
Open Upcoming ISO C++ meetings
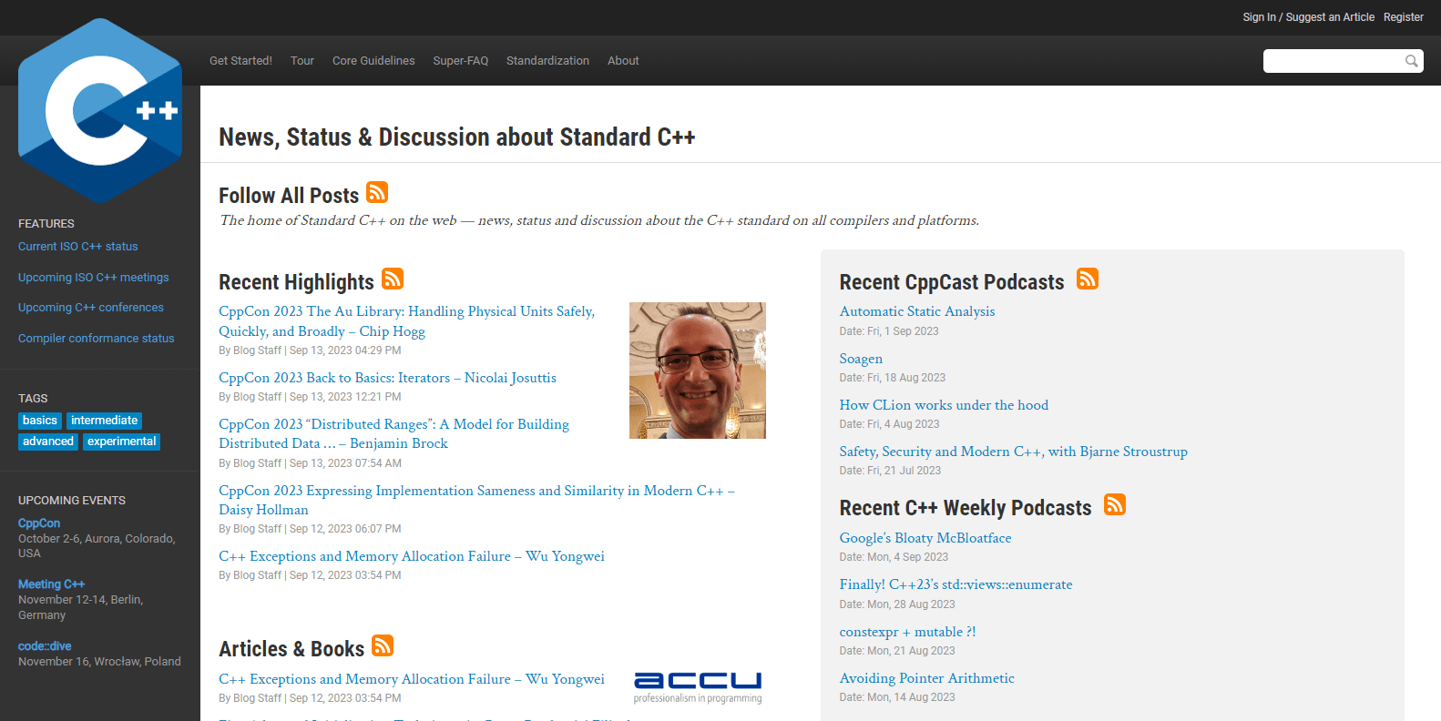(94, 278)
